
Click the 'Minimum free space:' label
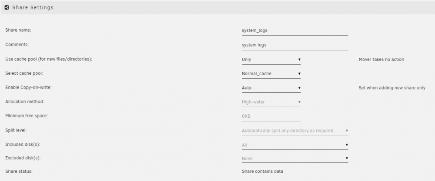27,116
